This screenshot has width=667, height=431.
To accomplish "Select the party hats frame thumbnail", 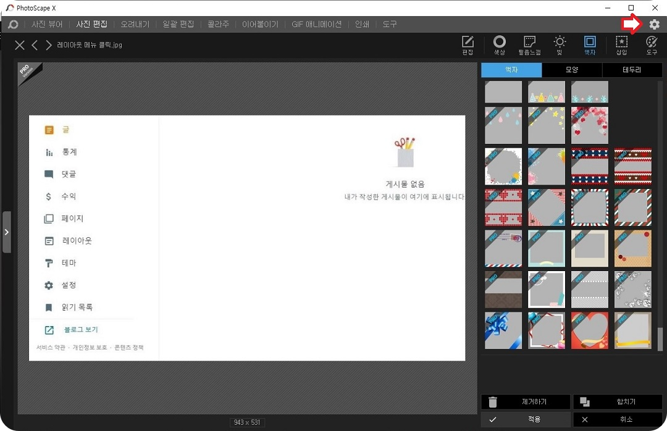I will tap(547, 92).
